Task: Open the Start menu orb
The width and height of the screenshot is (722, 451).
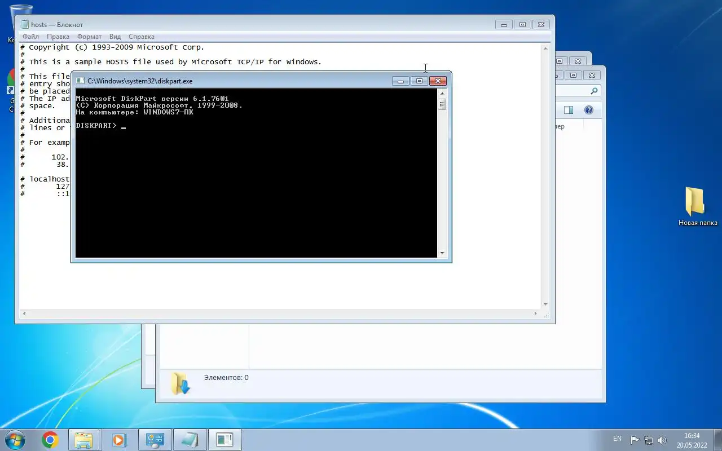Action: [x=15, y=440]
